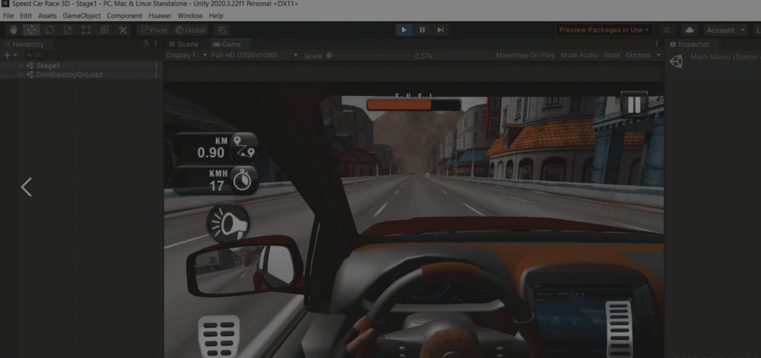Screen dimensions: 761x358
Task: Click the Game view Scale slider handle
Action: pos(329,56)
